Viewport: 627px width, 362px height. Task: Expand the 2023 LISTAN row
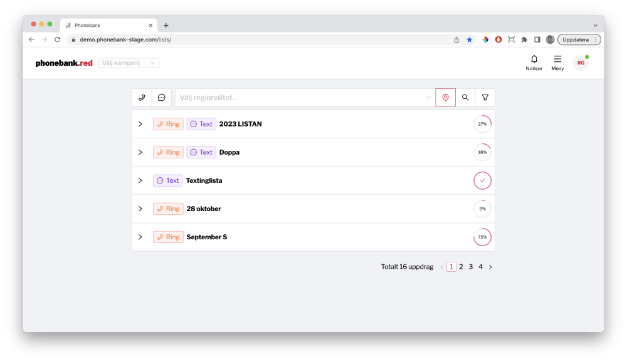coord(140,124)
